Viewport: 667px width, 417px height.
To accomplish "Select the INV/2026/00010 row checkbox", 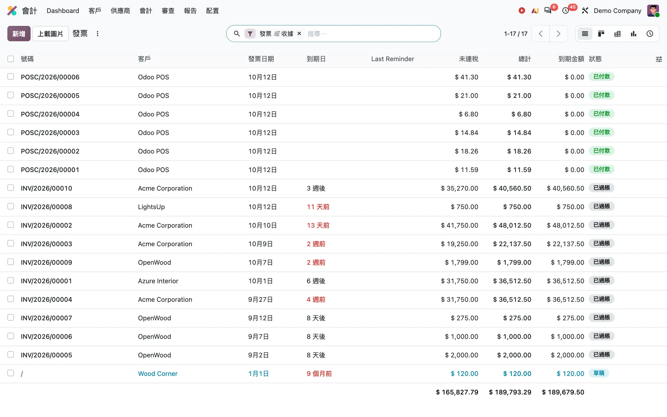I will pos(11,188).
